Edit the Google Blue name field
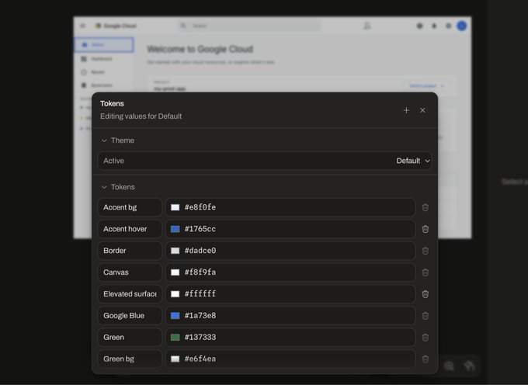The image size is (528, 385). [x=130, y=316]
